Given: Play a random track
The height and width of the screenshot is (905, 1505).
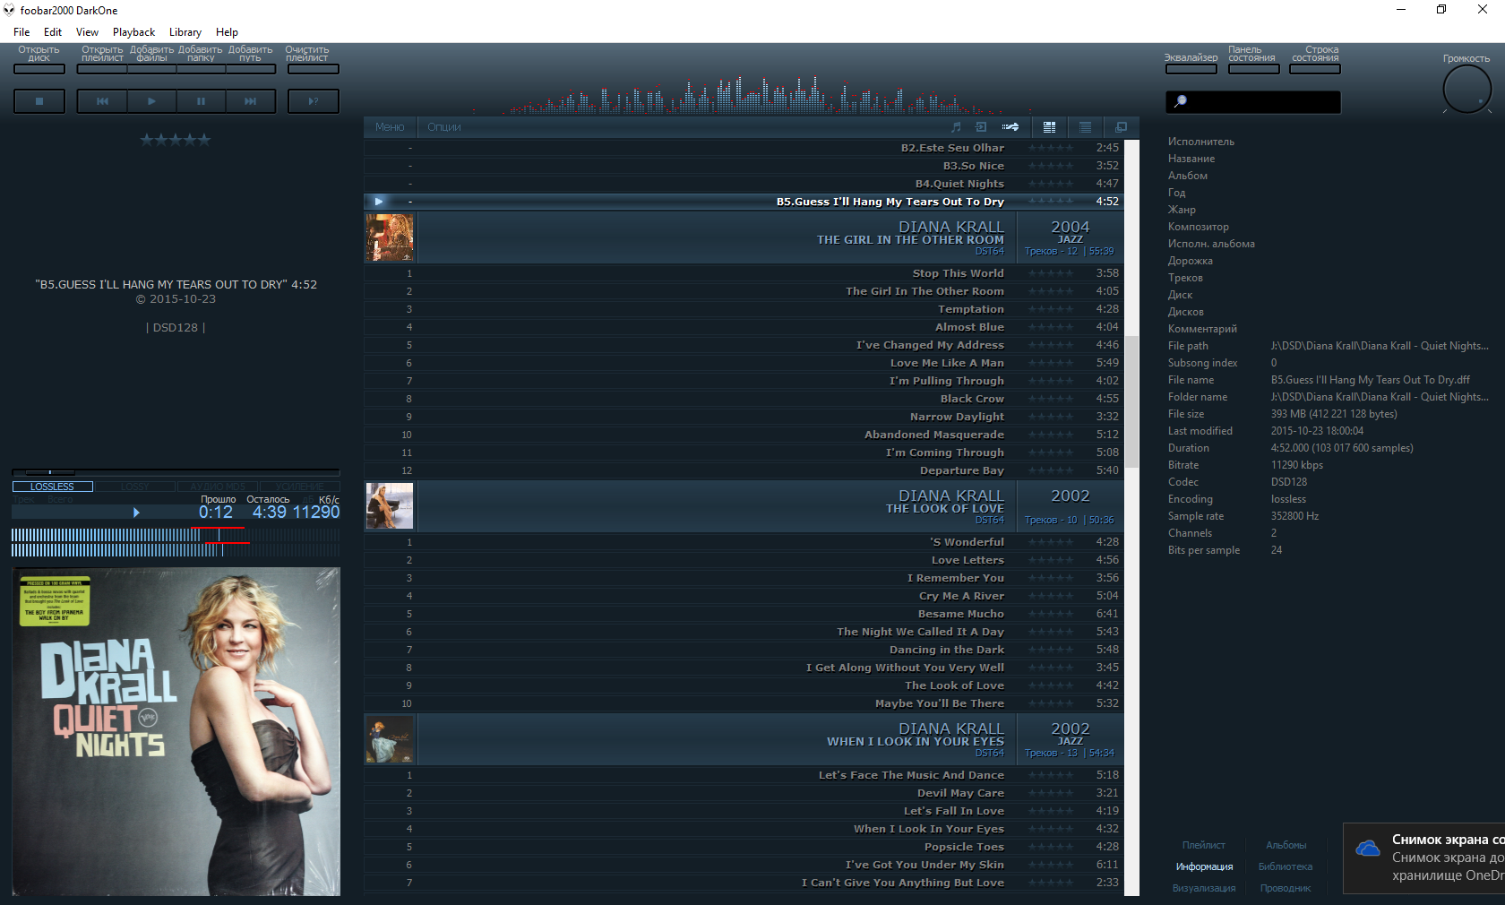Looking at the screenshot, I should [314, 101].
